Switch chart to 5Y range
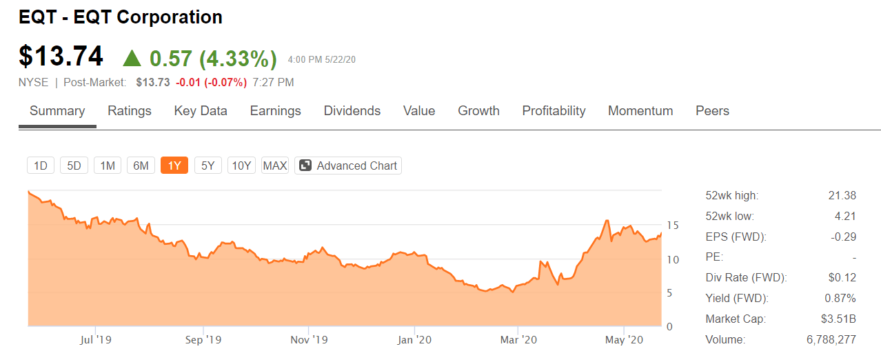This screenshot has height=360, width=881. [208, 166]
